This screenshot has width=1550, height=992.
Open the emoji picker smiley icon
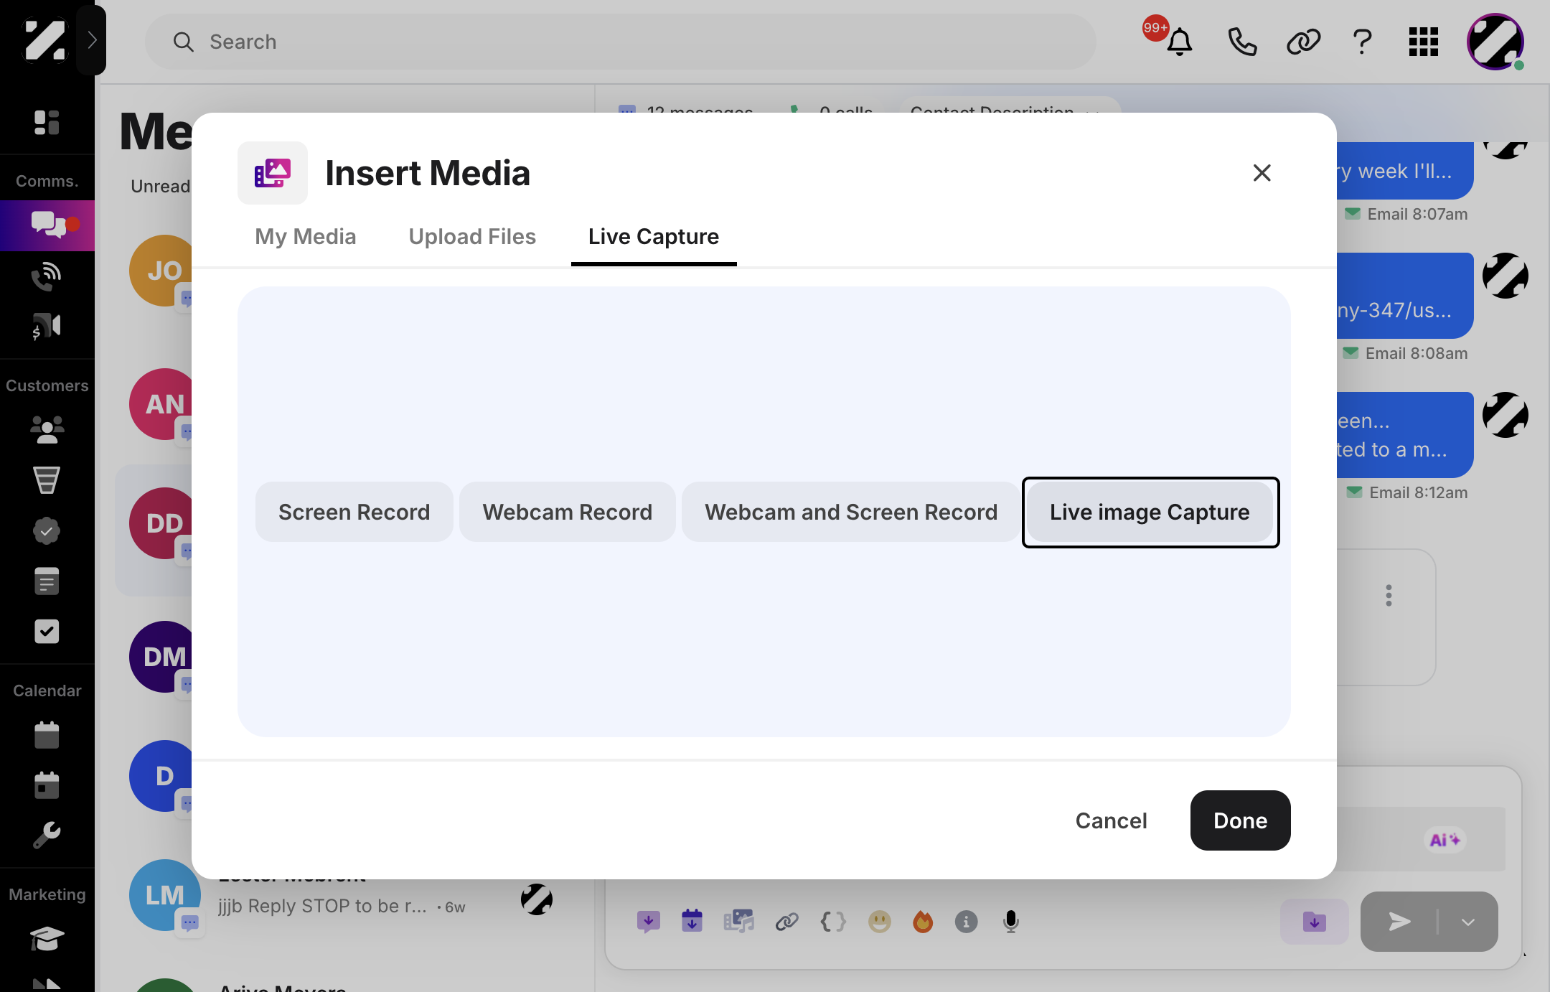(879, 921)
